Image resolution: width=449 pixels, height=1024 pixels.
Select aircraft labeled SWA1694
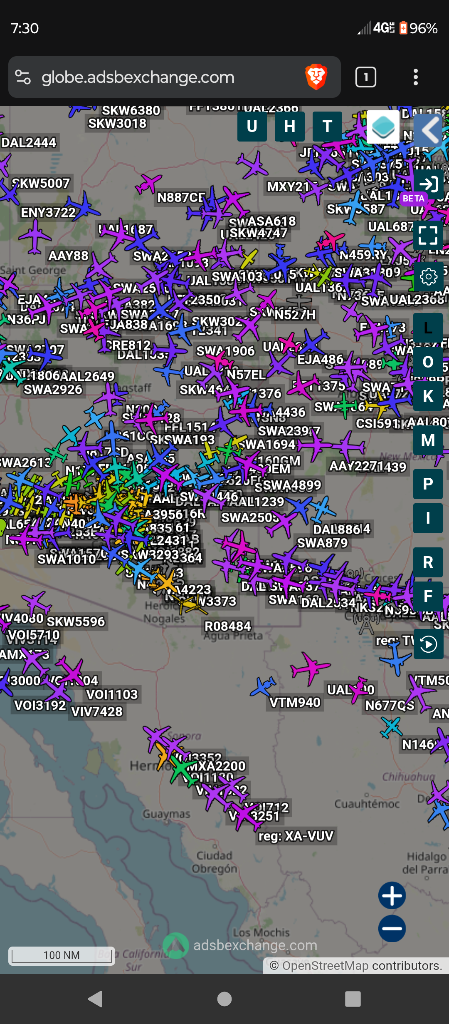tap(266, 445)
